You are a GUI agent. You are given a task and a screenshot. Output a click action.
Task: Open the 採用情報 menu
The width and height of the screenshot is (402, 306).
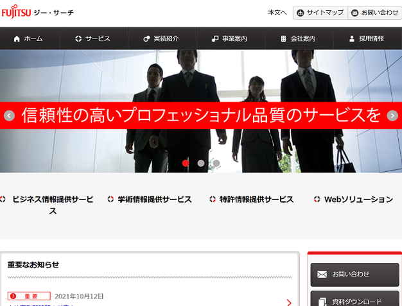[x=368, y=38]
